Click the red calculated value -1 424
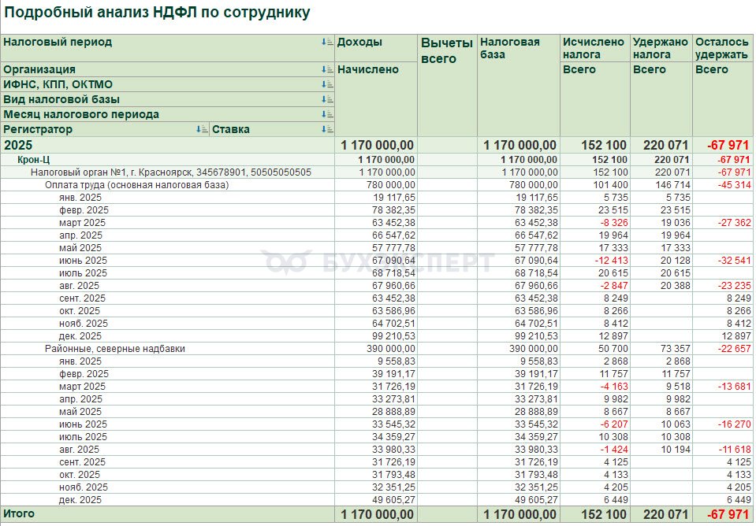Screen dimensions: 756x526 [614, 449]
